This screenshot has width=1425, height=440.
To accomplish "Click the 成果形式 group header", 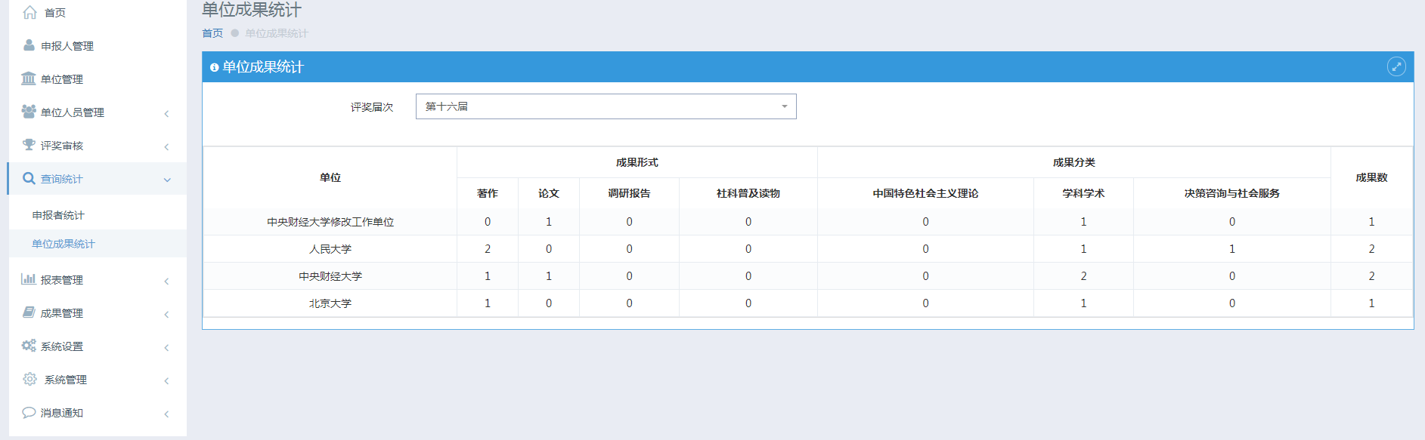I will point(637,162).
